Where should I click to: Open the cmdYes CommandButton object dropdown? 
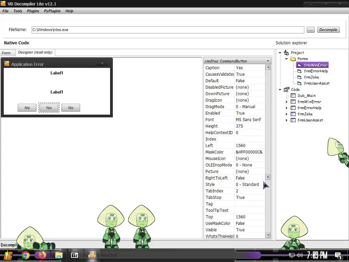[268, 61]
